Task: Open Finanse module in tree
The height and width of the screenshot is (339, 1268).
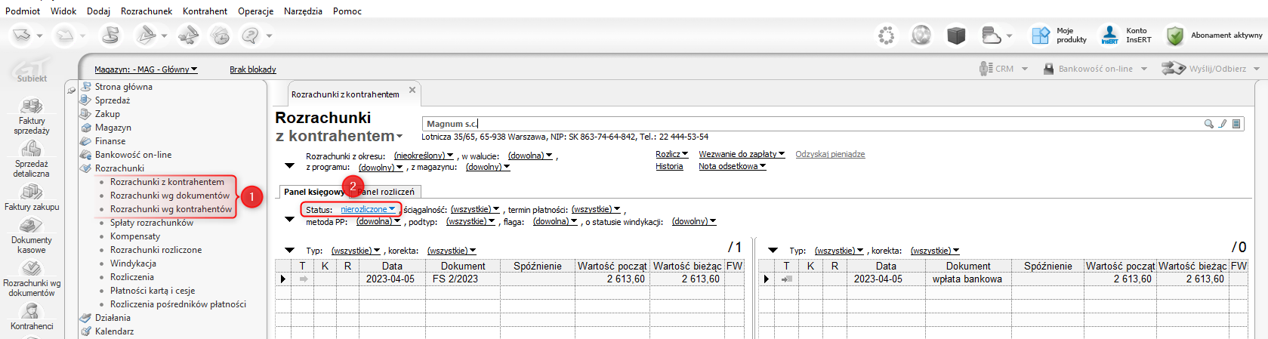Action: pos(110,141)
